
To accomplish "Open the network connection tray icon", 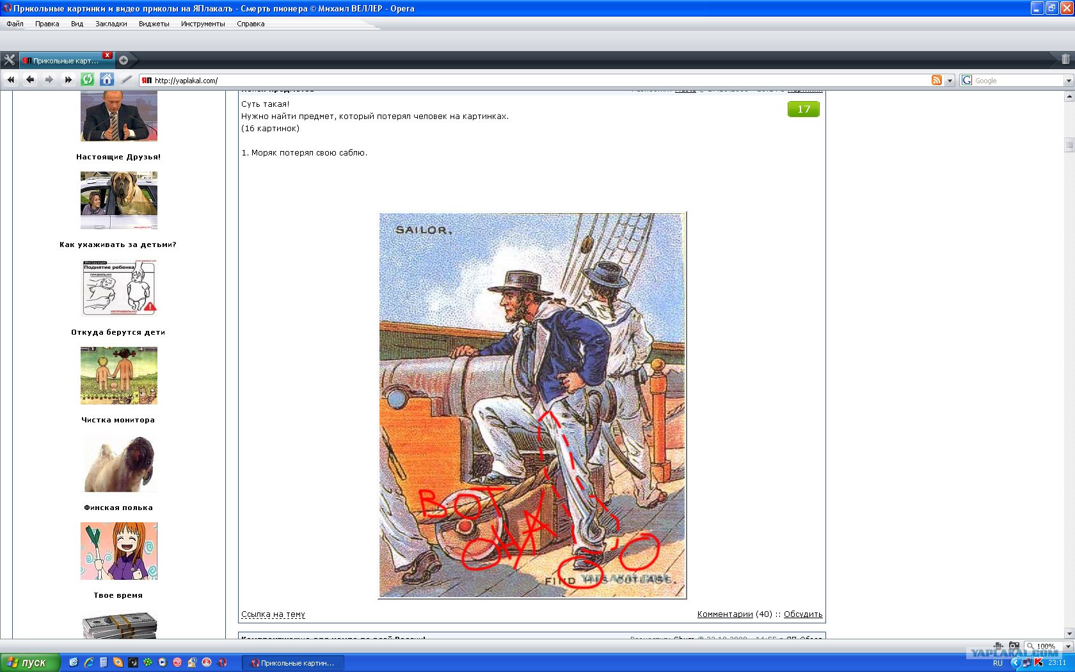I will [x=1027, y=663].
